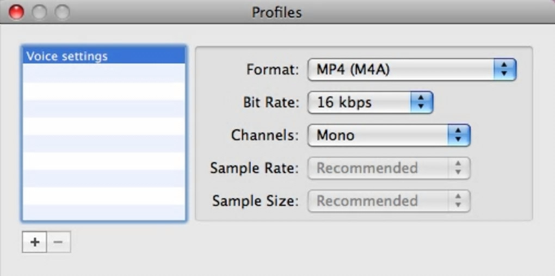Click the Format label text
Viewport: 555px width, 276px height.
point(273,70)
